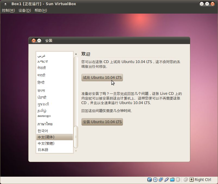The image size is (218, 184).
Task: Select 中文(简体) in language list
Action: point(54,137)
